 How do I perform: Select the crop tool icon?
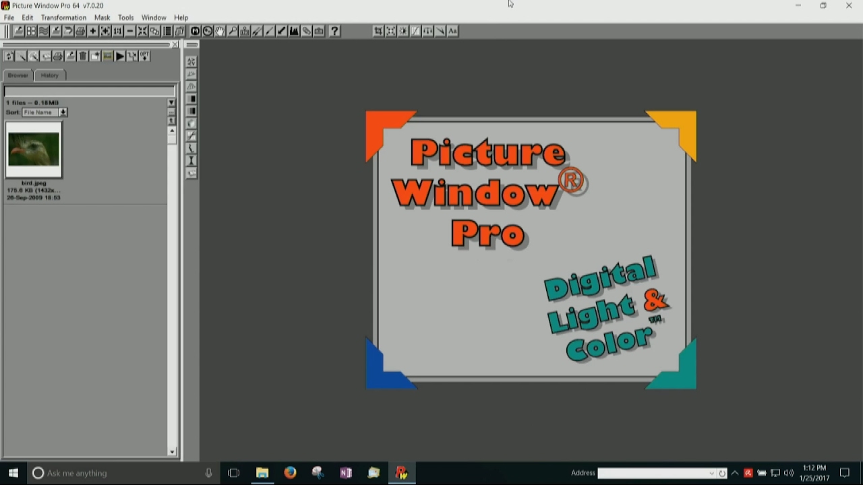pyautogui.click(x=378, y=31)
